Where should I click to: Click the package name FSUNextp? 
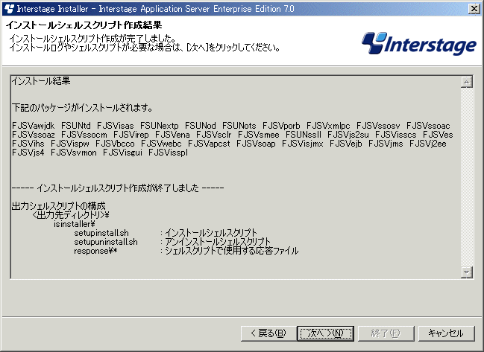coord(160,126)
